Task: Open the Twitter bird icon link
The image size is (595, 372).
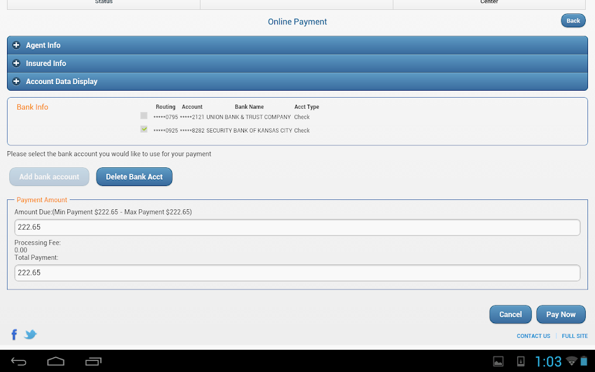Action: click(x=30, y=334)
